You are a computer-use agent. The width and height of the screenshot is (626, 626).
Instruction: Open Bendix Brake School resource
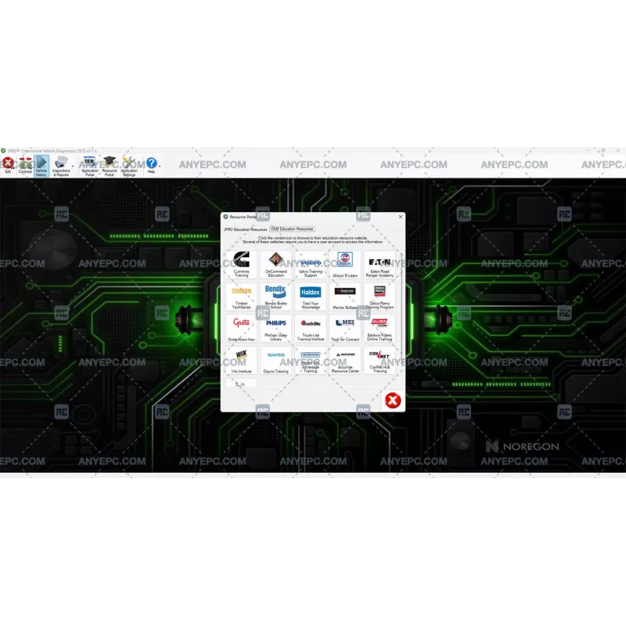pyautogui.click(x=276, y=296)
